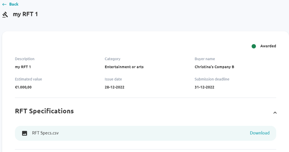Click the estimated value €1.000,00
Image resolution: width=289 pixels, height=152 pixels.
23,87
